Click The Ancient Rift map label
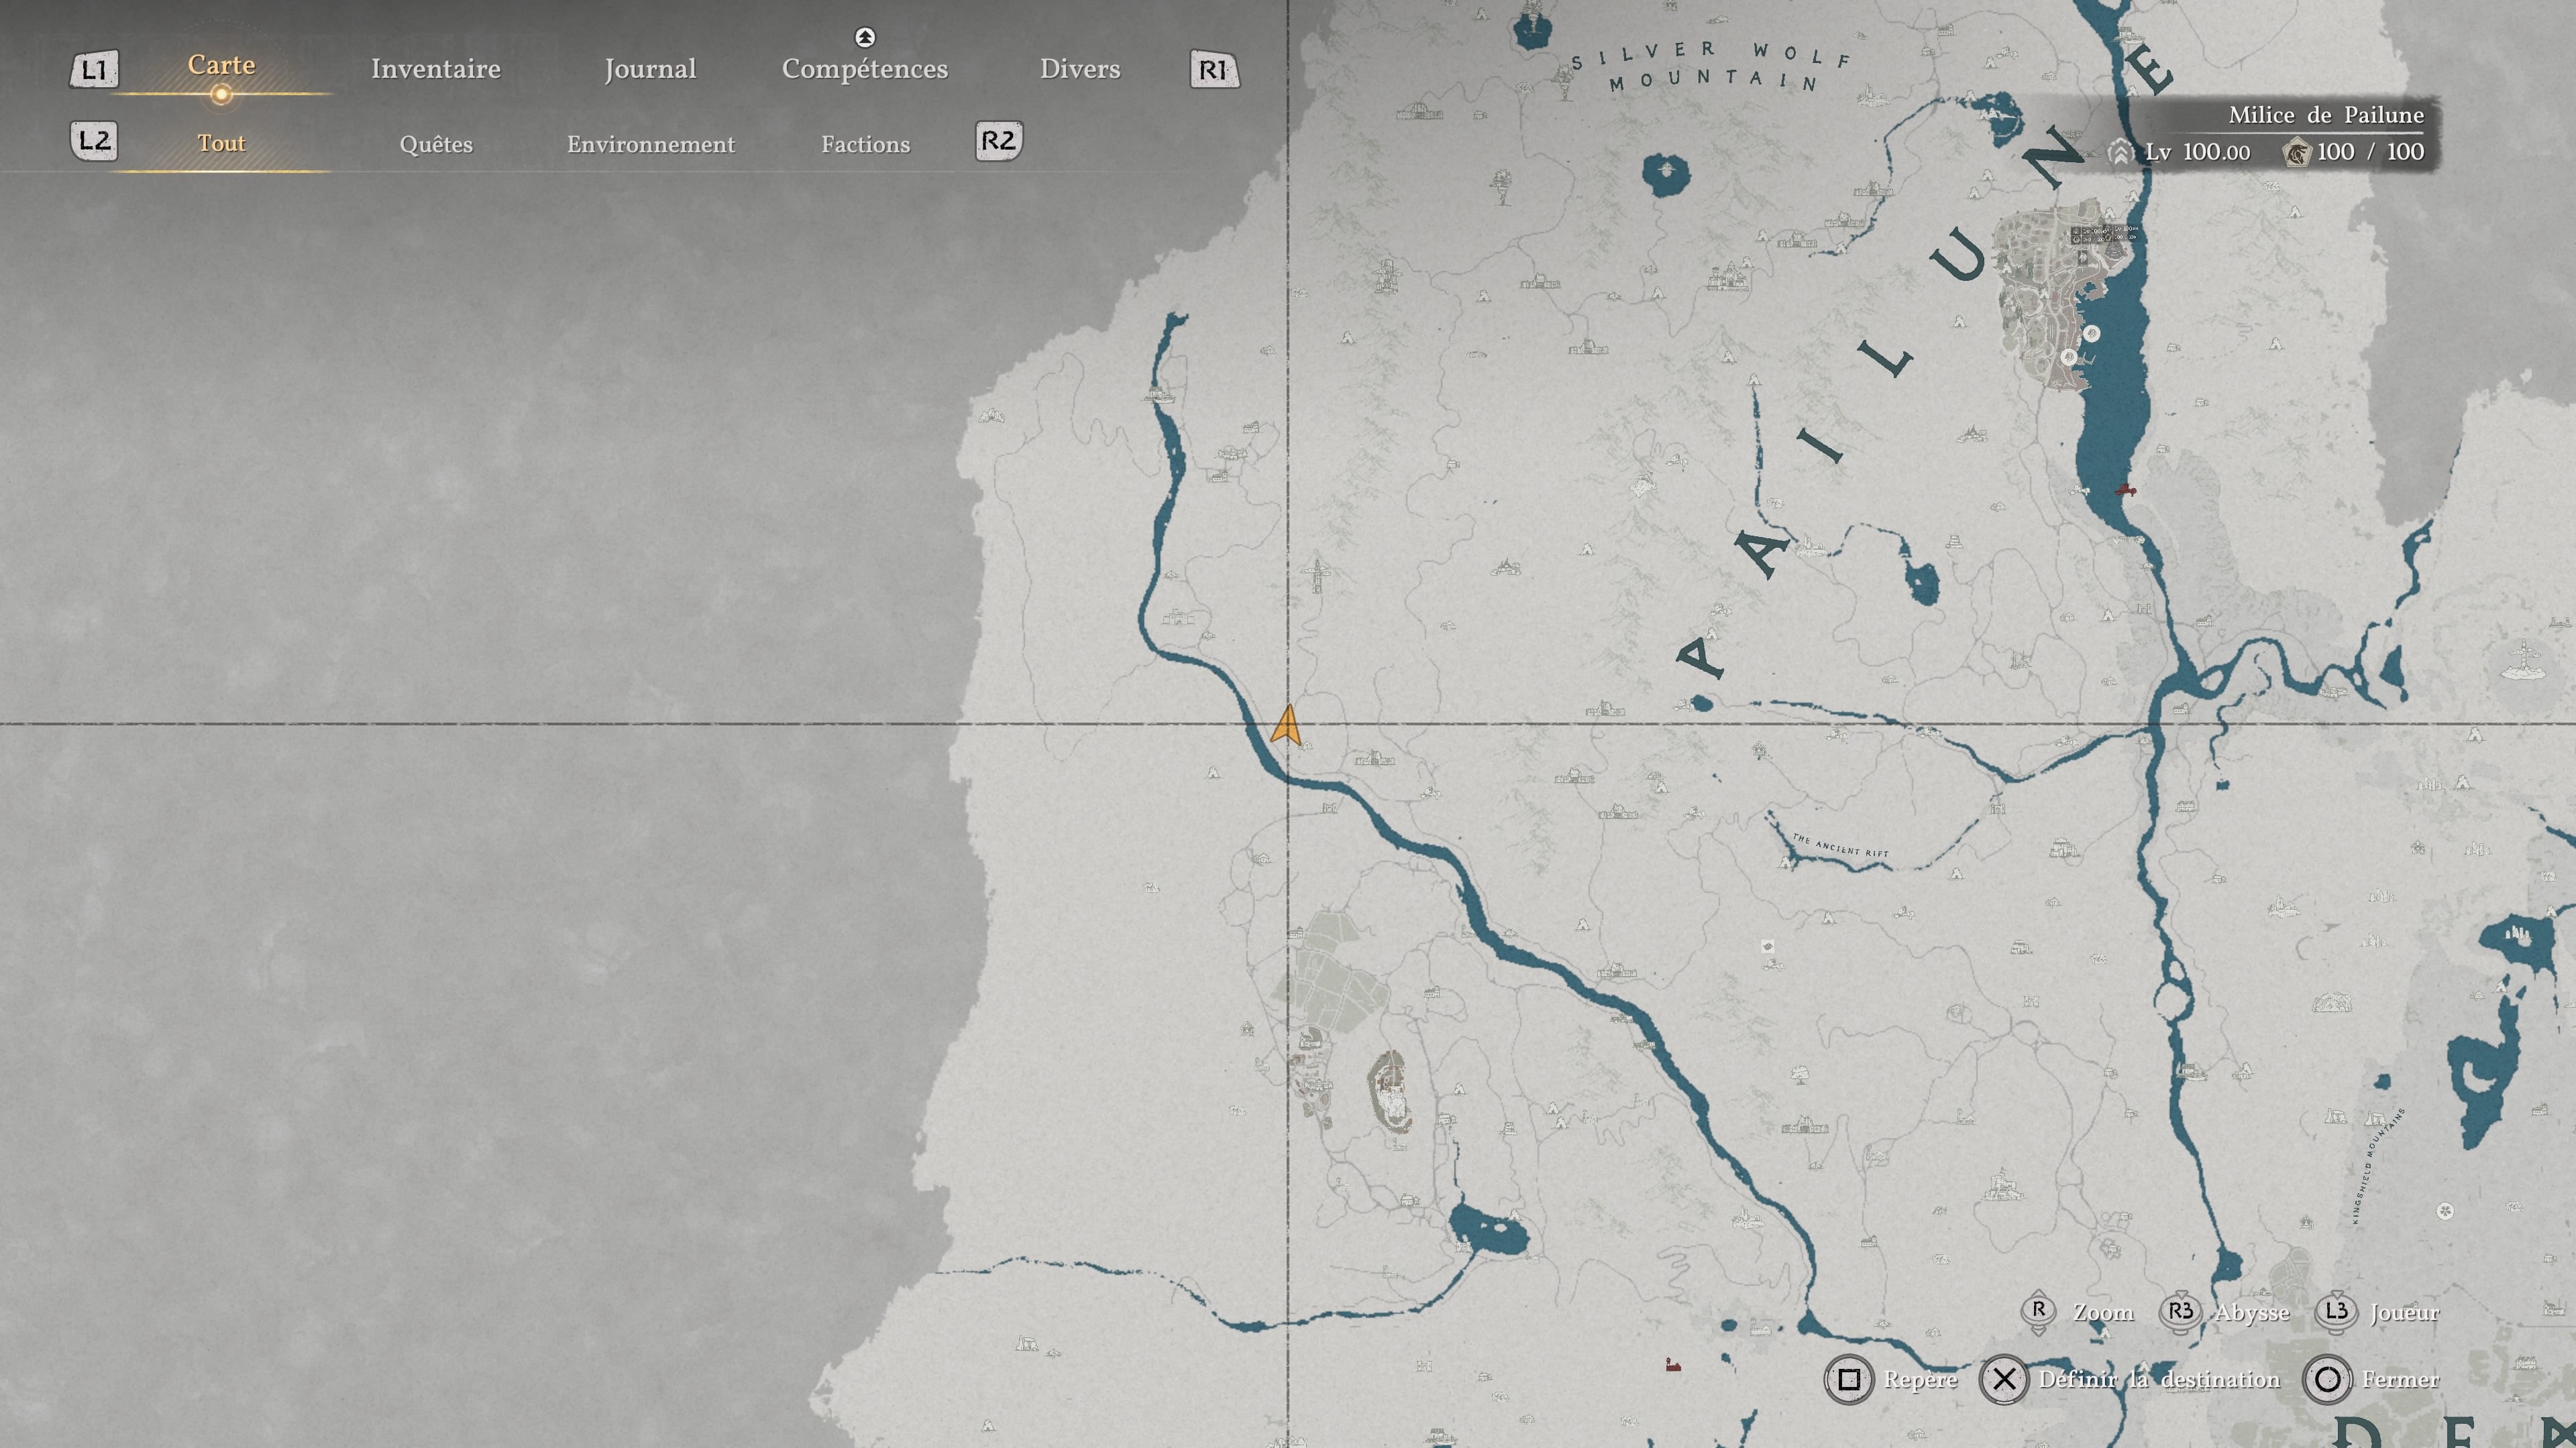This screenshot has height=1448, width=2576. tap(1841, 845)
